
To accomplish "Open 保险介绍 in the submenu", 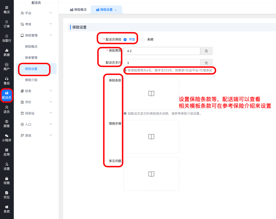I will click(x=31, y=80).
